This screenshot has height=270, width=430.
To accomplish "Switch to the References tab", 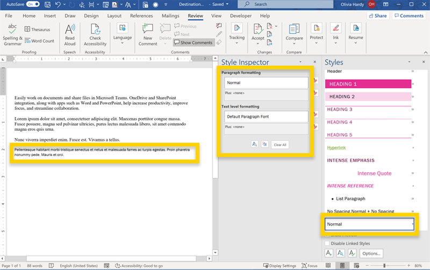I will (x=141, y=16).
